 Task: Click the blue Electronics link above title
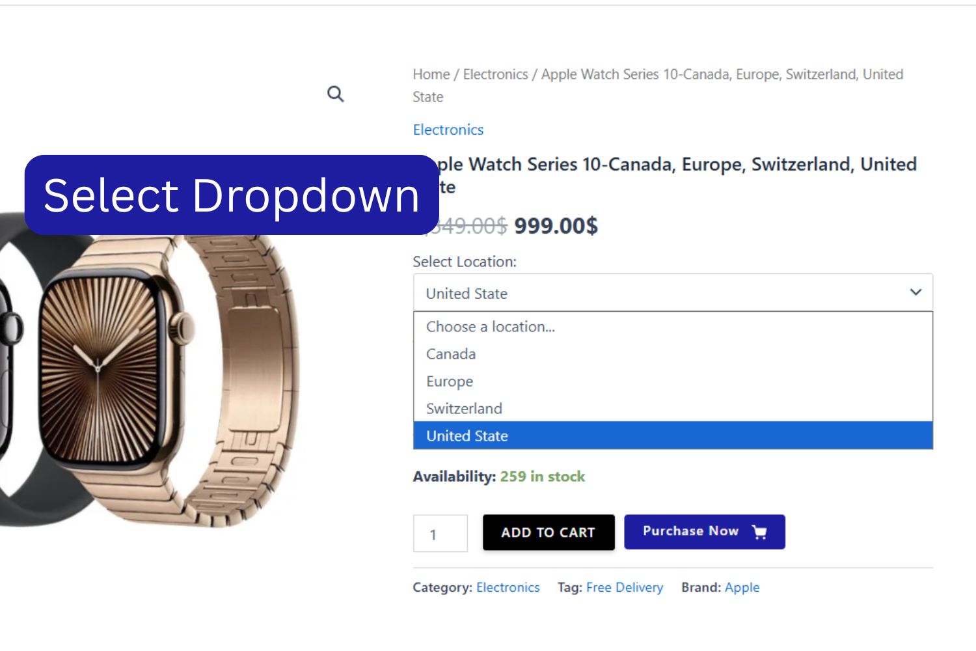(448, 130)
